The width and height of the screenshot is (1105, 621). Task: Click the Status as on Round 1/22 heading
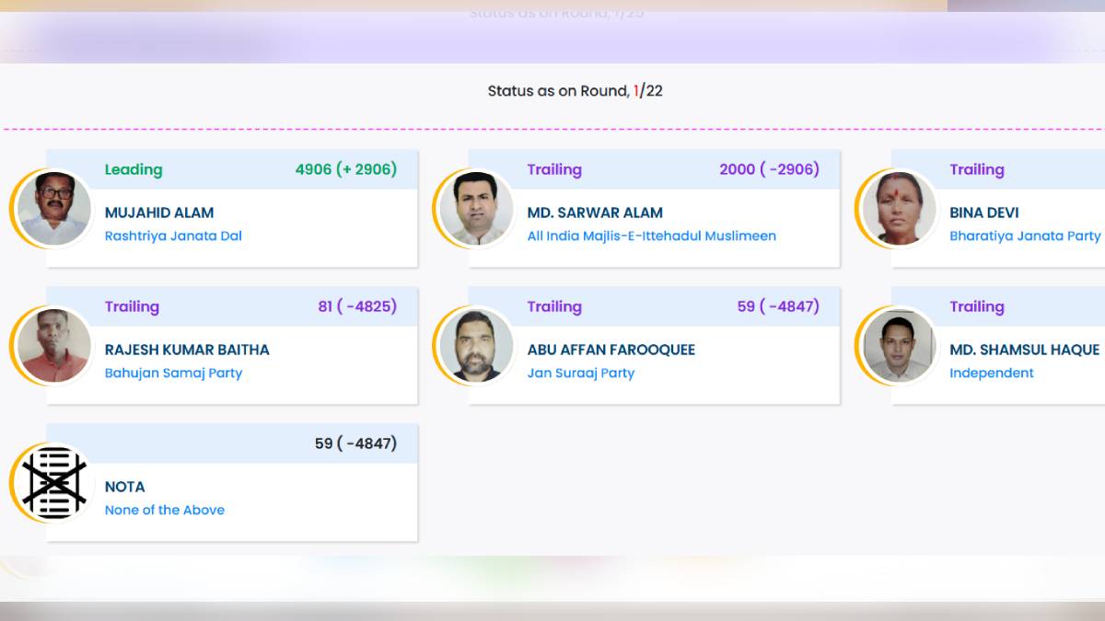point(575,91)
